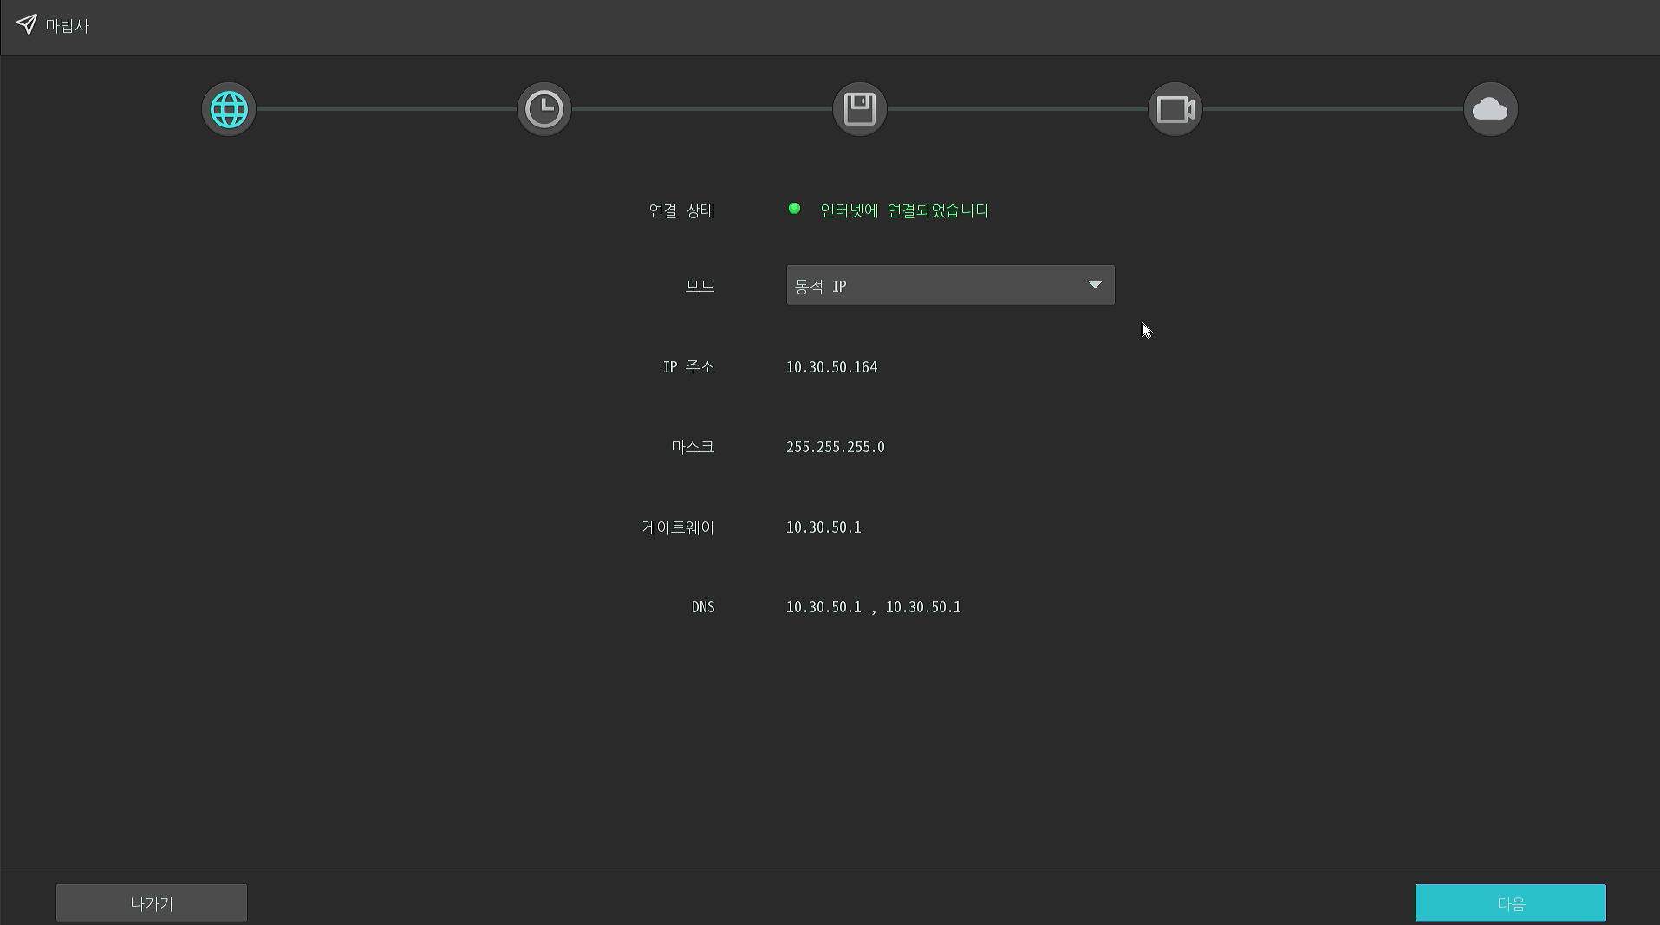Jump to the camera step icon
The width and height of the screenshot is (1660, 925).
(1175, 109)
